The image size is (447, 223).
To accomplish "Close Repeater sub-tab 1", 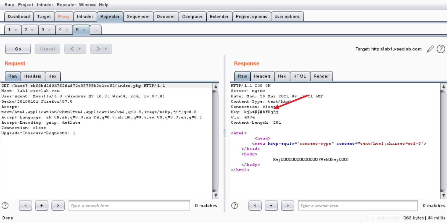I will (x=16, y=30).
